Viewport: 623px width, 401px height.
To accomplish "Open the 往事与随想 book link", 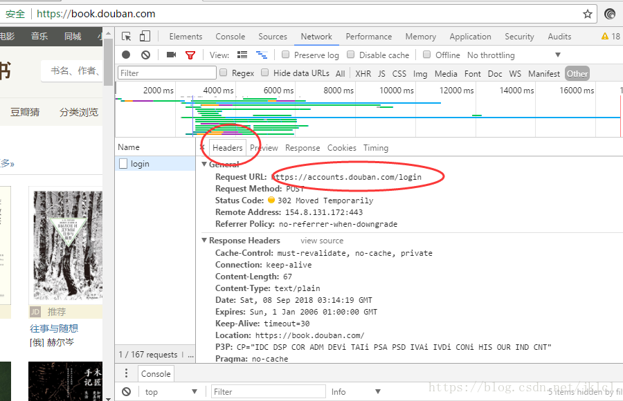I will 54,328.
